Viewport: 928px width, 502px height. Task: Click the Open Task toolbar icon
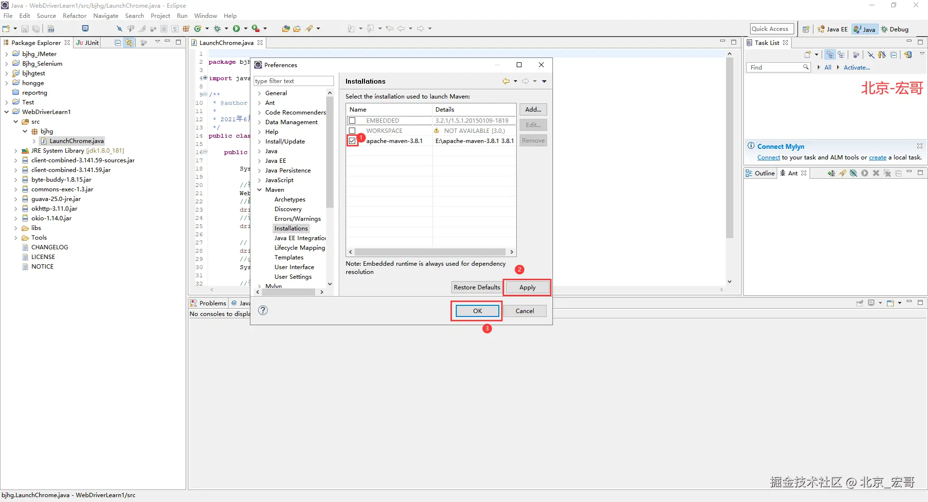point(297,29)
